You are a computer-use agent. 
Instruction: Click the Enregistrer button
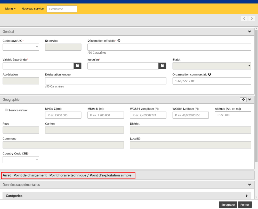(228, 205)
